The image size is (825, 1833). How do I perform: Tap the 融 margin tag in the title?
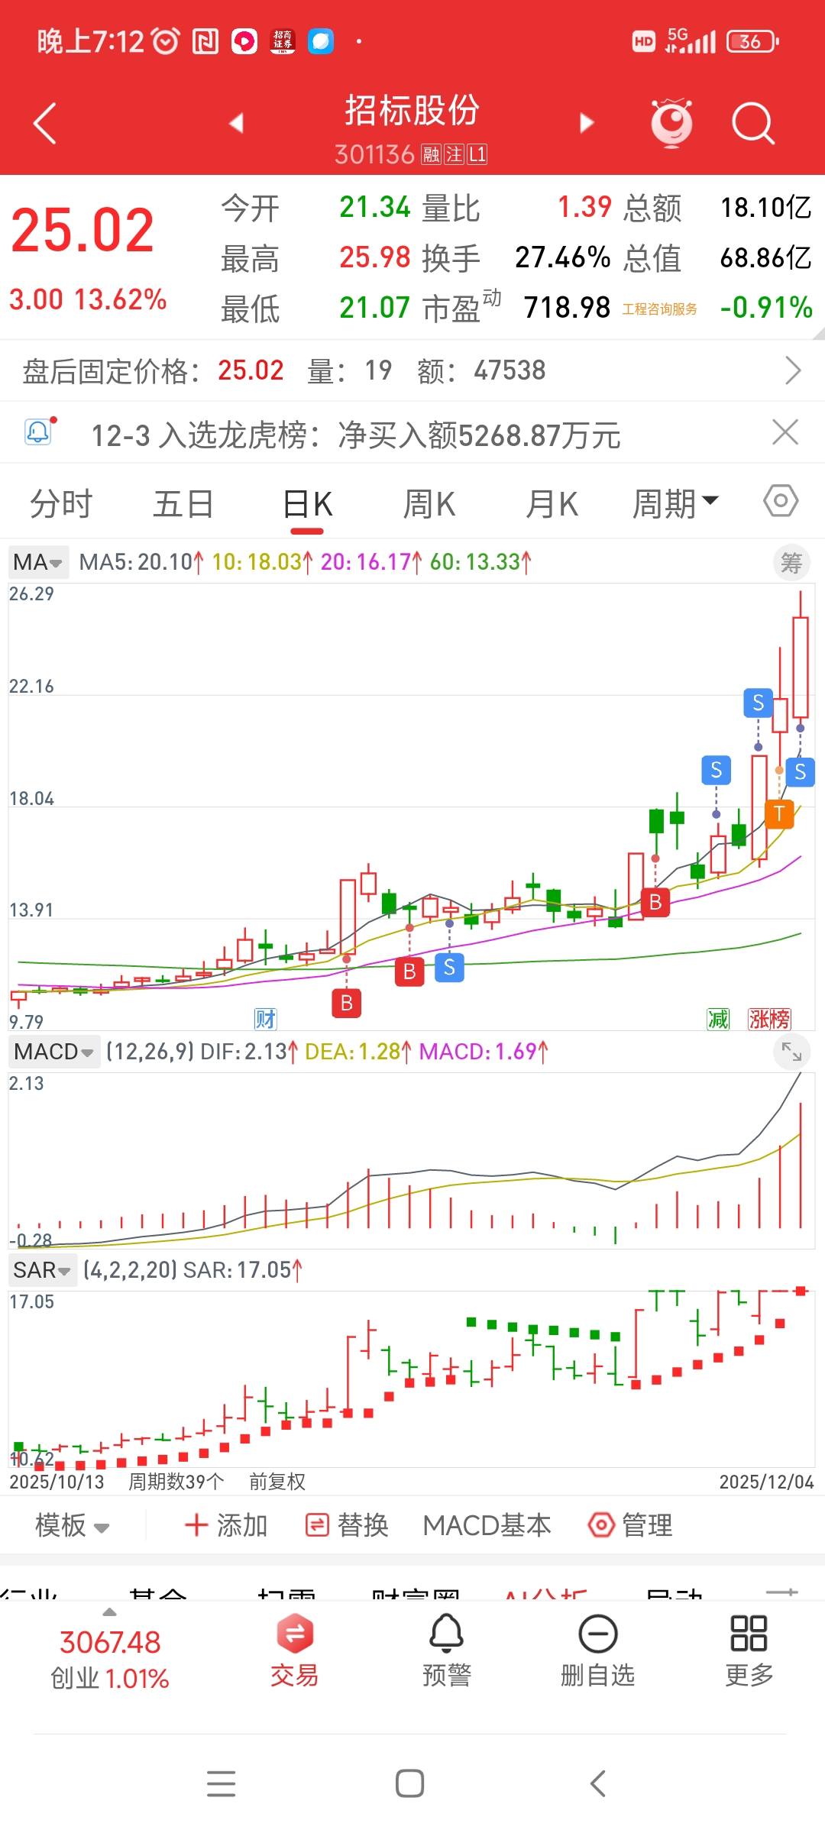tap(432, 155)
